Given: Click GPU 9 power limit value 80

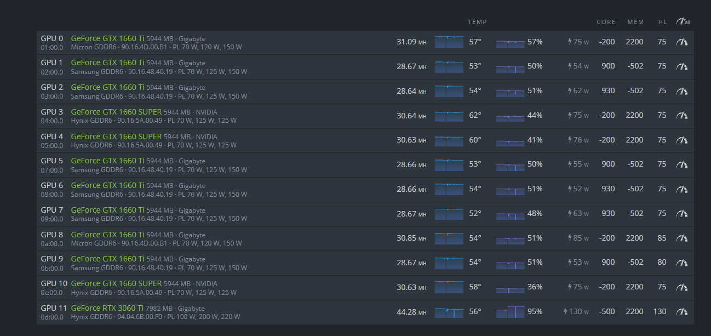Looking at the screenshot, I should click(x=662, y=262).
